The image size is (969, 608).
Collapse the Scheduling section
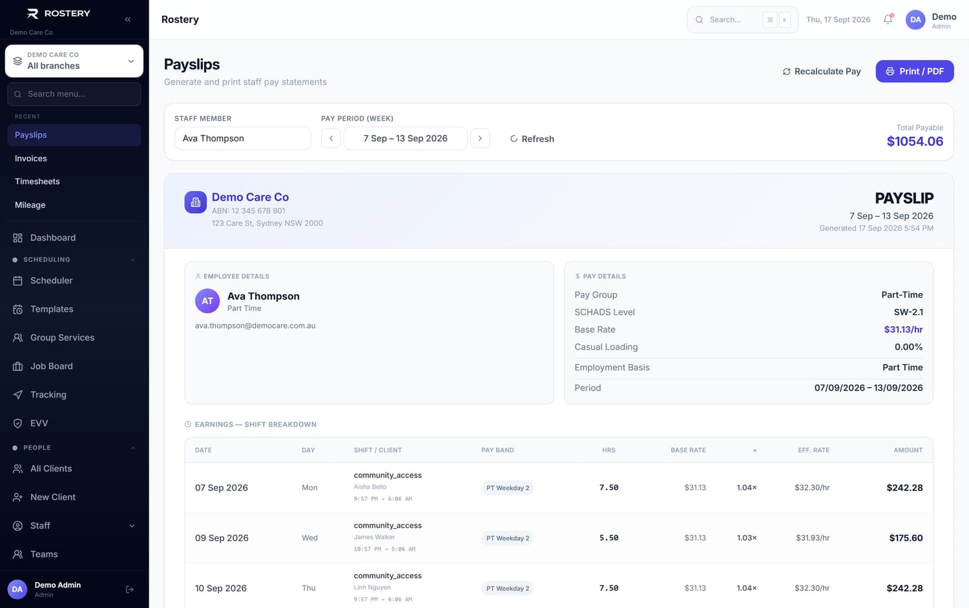click(x=133, y=259)
